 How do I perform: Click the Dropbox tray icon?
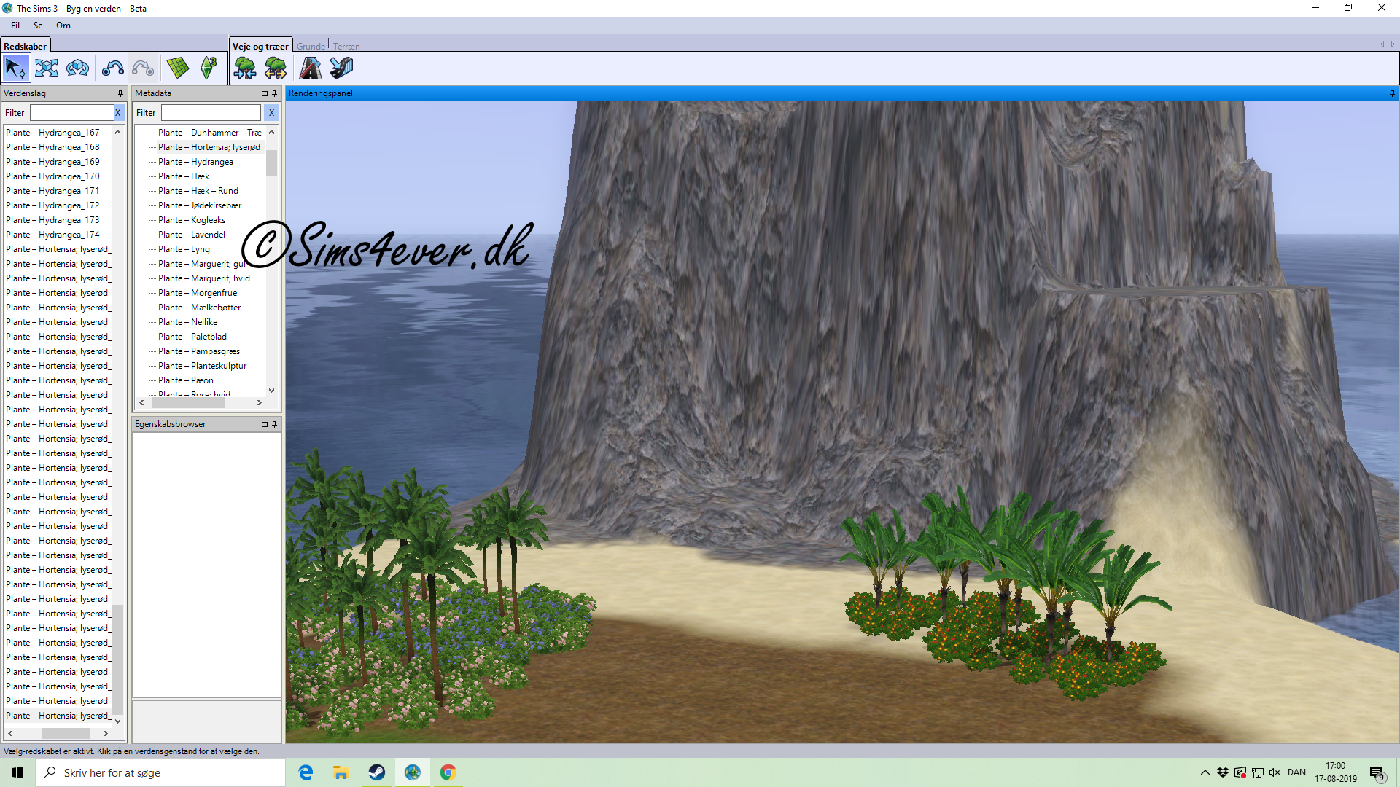[x=1223, y=772]
